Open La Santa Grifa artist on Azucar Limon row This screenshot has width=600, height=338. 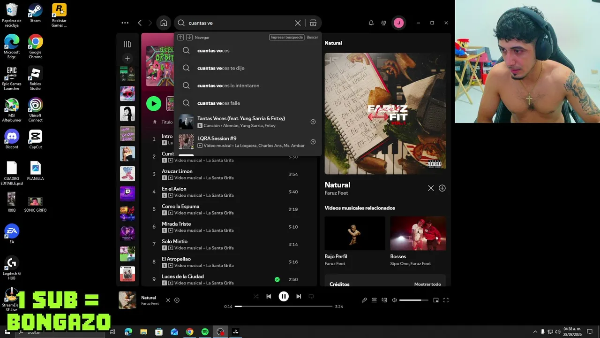pos(220,178)
